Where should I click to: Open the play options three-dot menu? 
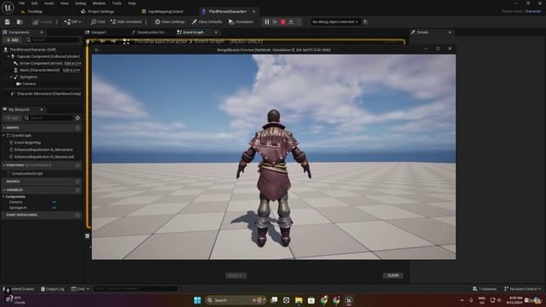click(299, 22)
